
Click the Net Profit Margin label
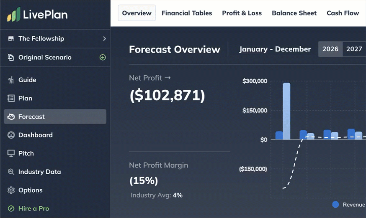click(158, 165)
